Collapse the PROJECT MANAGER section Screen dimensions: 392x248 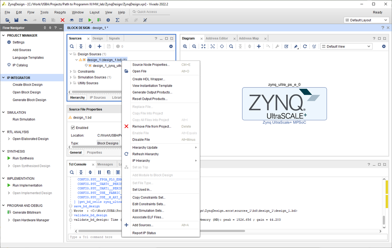point(4,35)
